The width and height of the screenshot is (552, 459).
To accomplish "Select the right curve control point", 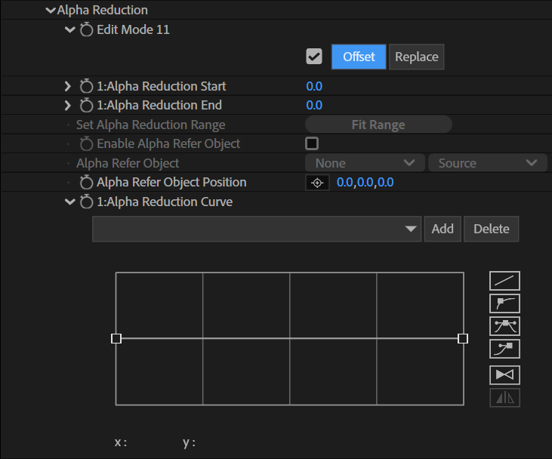I will (x=463, y=339).
